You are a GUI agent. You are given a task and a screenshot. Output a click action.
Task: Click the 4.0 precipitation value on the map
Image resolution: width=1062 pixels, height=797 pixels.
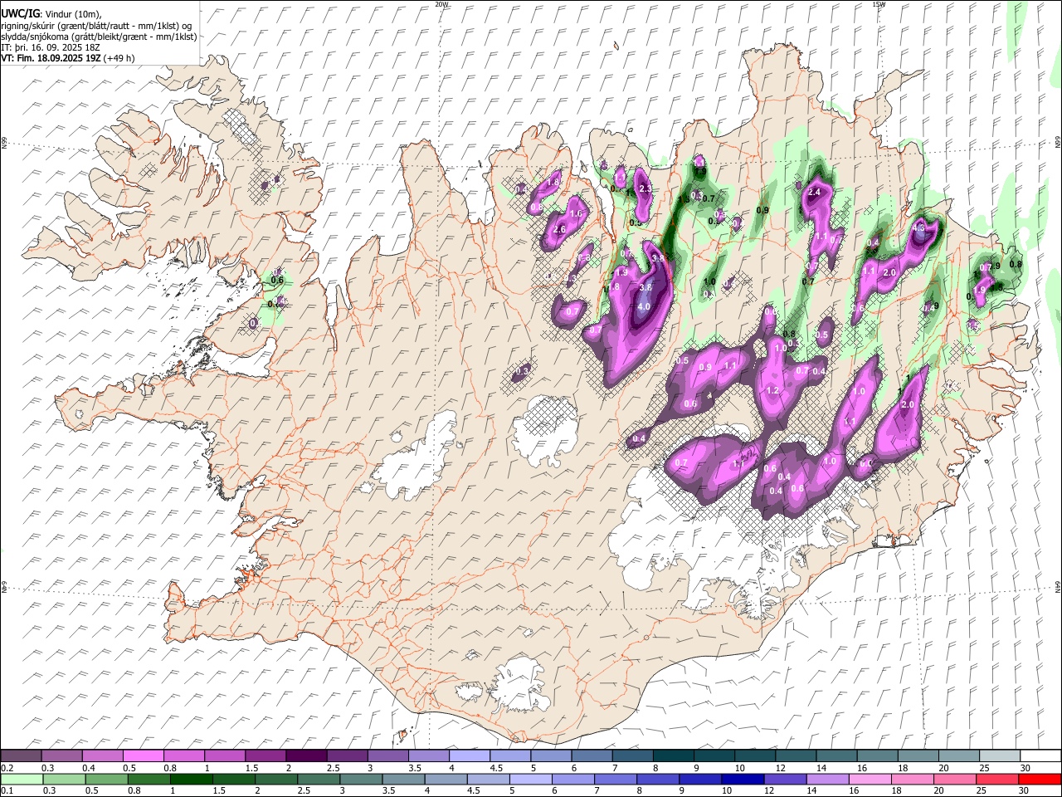coord(644,306)
